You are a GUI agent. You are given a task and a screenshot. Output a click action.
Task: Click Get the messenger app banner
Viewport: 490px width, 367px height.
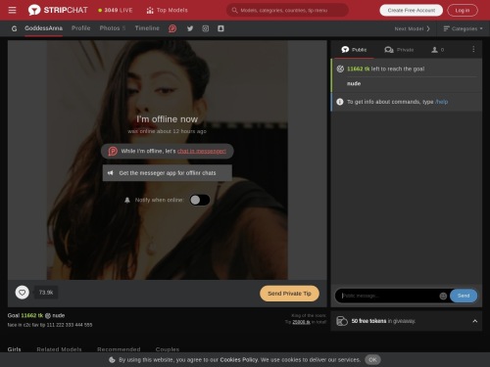pos(168,173)
